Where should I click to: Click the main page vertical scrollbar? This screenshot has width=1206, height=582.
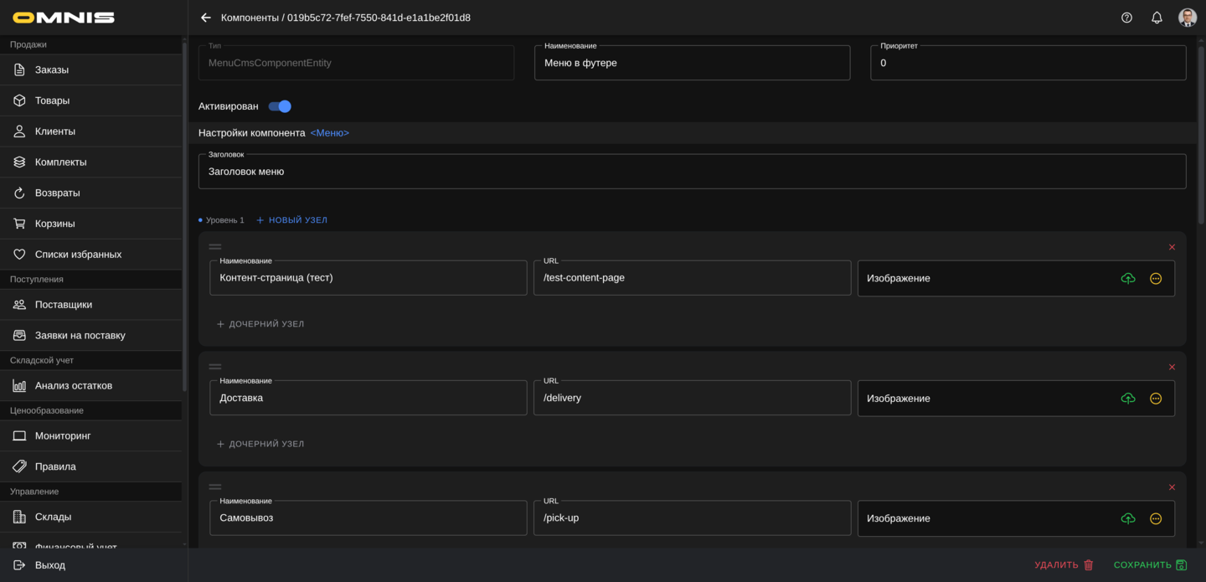pos(1201,134)
